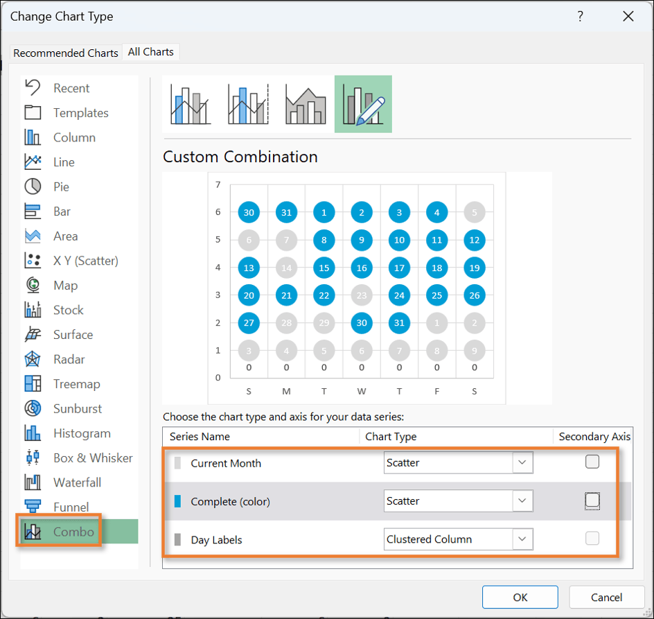Close the Change Chart Type dialog
The image size is (654, 619).
(x=628, y=16)
